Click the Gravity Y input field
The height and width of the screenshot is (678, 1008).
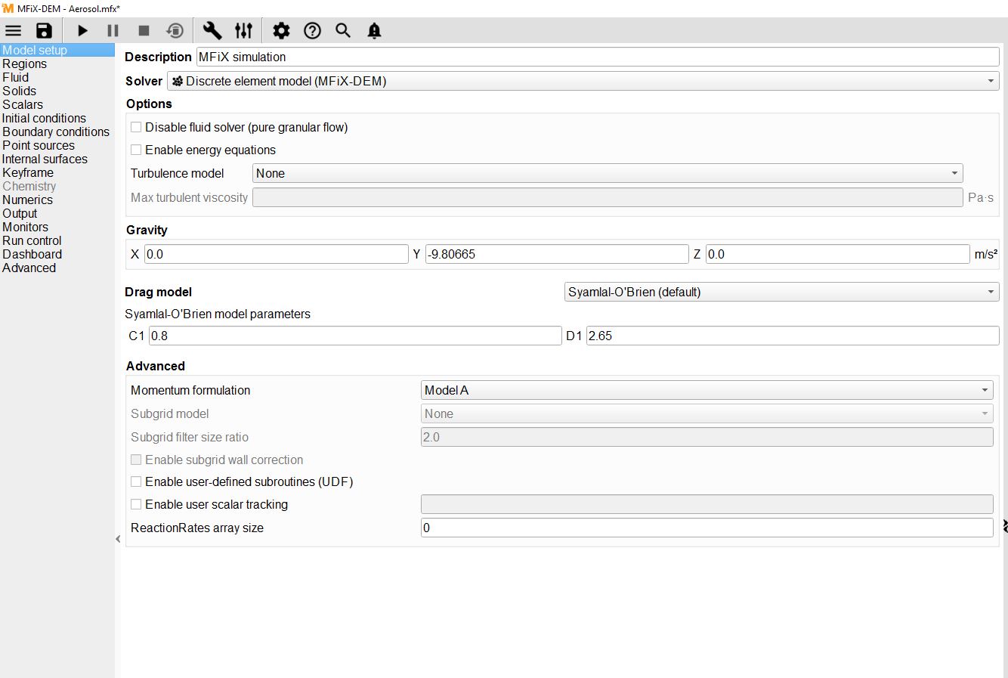(557, 254)
